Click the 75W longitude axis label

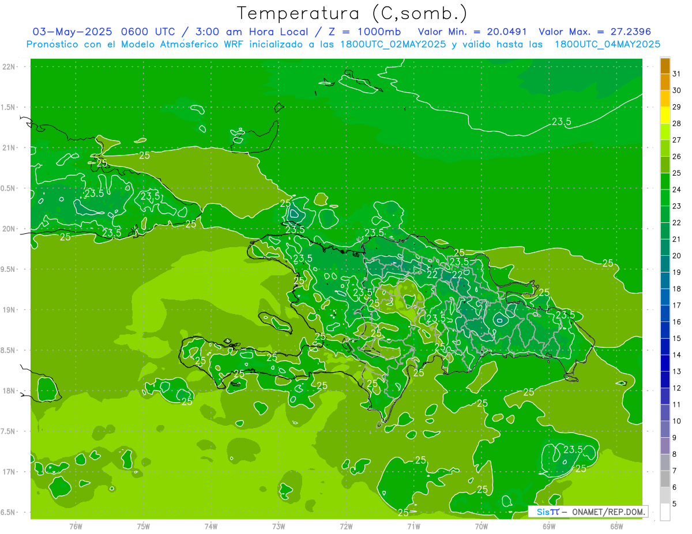pyautogui.click(x=144, y=527)
